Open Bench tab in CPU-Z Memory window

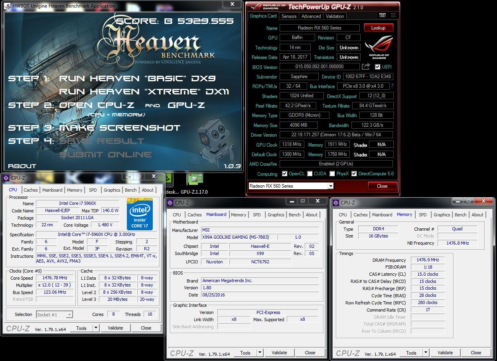click(x=460, y=215)
